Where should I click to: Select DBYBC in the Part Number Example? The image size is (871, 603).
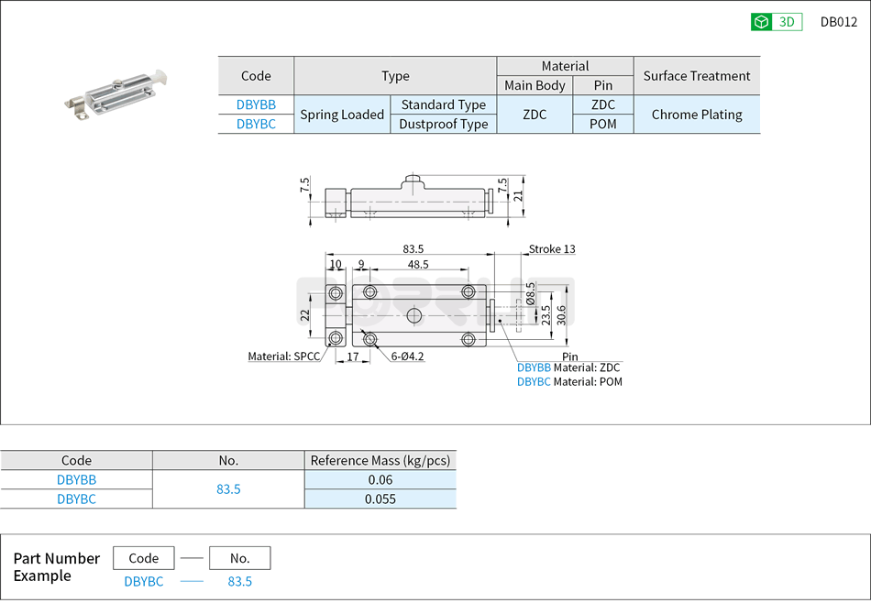(x=143, y=581)
